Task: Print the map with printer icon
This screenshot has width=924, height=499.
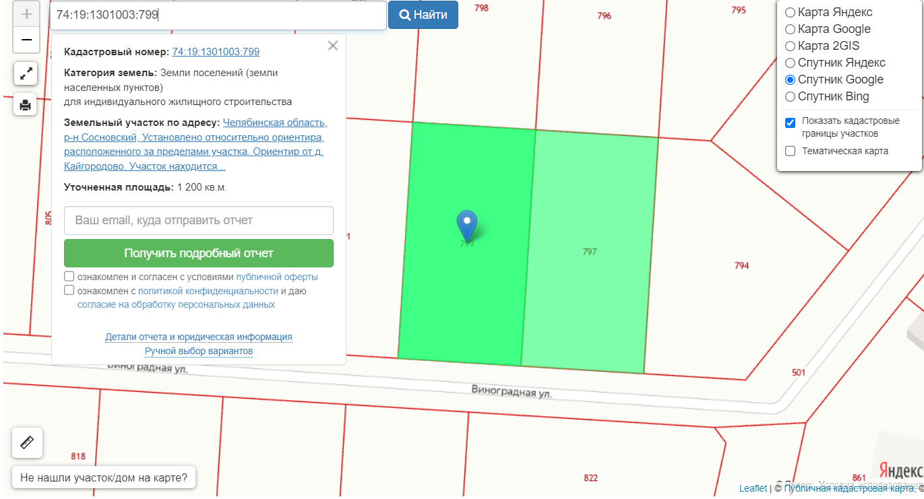Action: click(26, 104)
